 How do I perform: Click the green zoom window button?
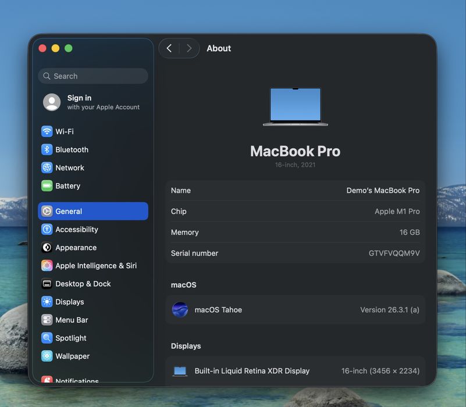pos(69,48)
